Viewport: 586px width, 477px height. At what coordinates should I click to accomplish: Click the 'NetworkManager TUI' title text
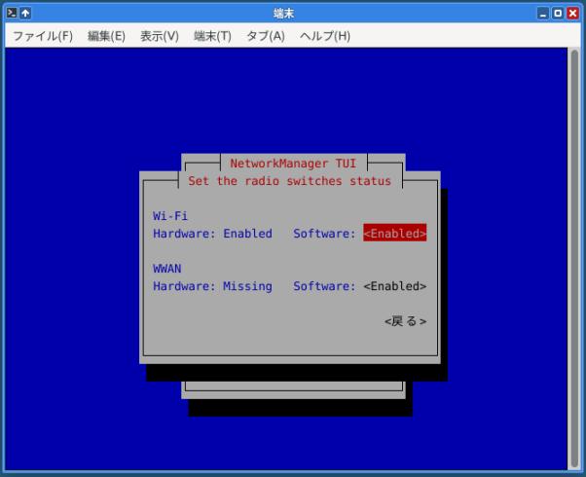tap(293, 164)
